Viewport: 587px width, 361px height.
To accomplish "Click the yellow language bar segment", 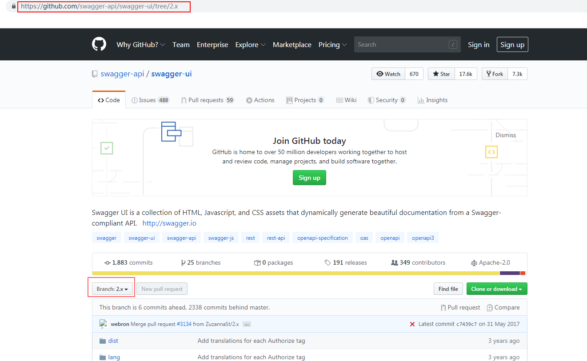I will [x=296, y=273].
